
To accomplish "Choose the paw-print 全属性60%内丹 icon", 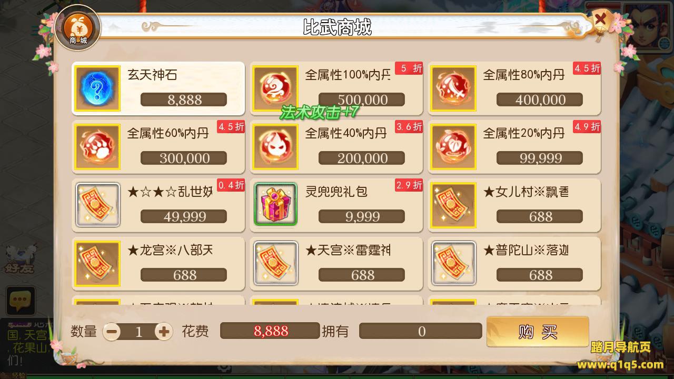I will tap(97, 147).
